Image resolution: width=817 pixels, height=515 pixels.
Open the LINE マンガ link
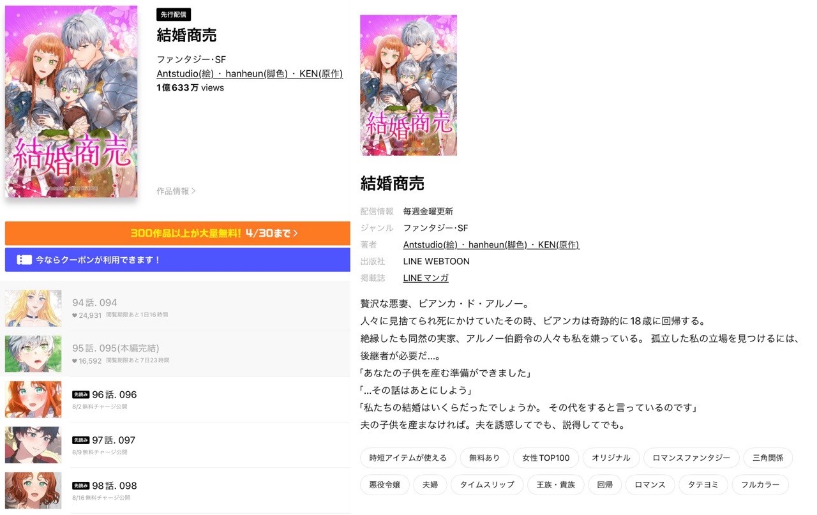[x=426, y=278]
